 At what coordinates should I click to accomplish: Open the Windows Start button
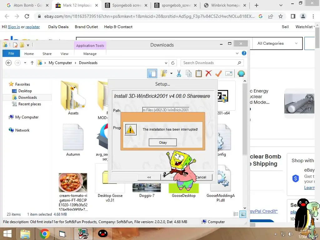(7, 234)
